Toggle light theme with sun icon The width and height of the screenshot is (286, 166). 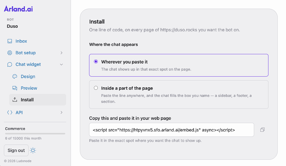(x=33, y=150)
